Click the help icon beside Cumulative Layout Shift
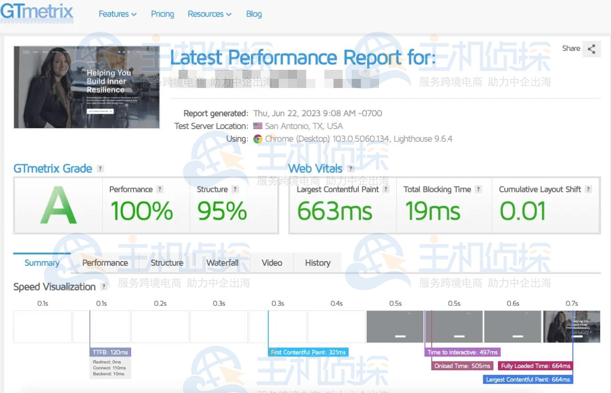Screen dimensions: 611x393 pos(588,189)
